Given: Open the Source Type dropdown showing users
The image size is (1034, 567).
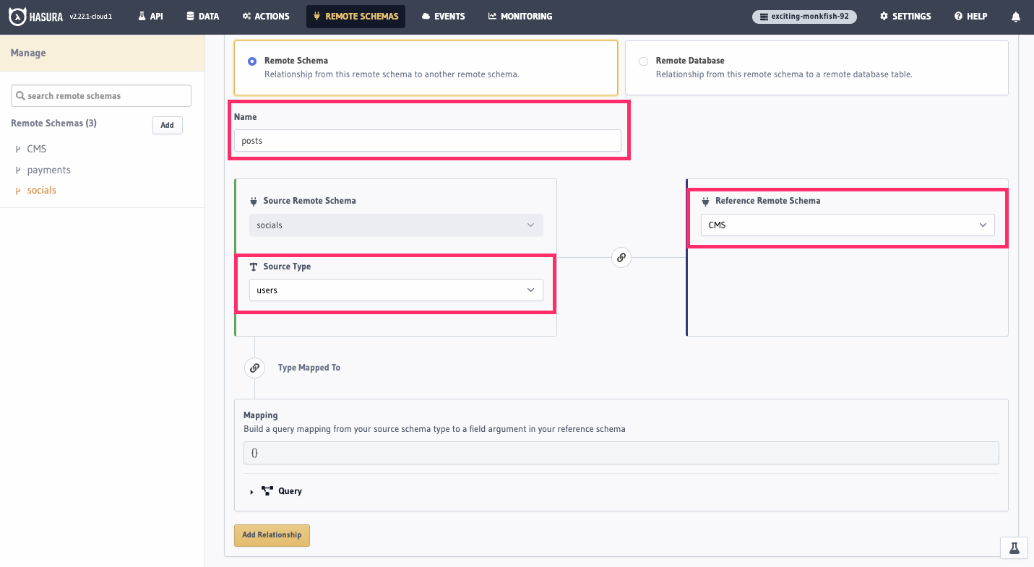Looking at the screenshot, I should 396,290.
